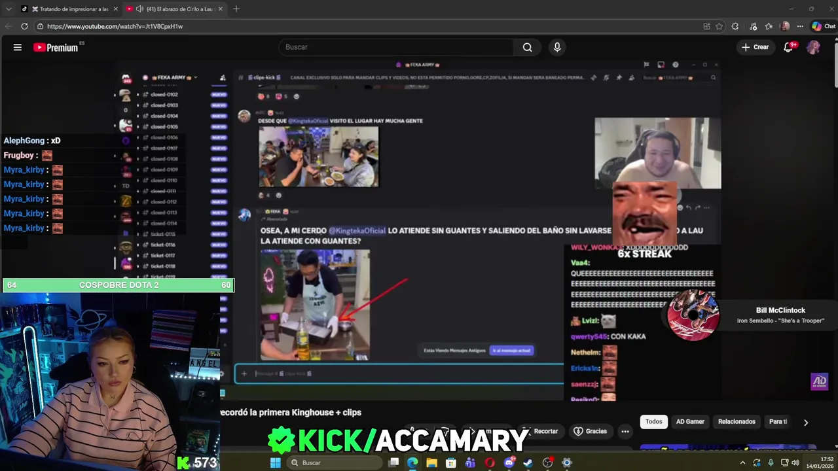Focus the YouTube Buscar search box

397,47
